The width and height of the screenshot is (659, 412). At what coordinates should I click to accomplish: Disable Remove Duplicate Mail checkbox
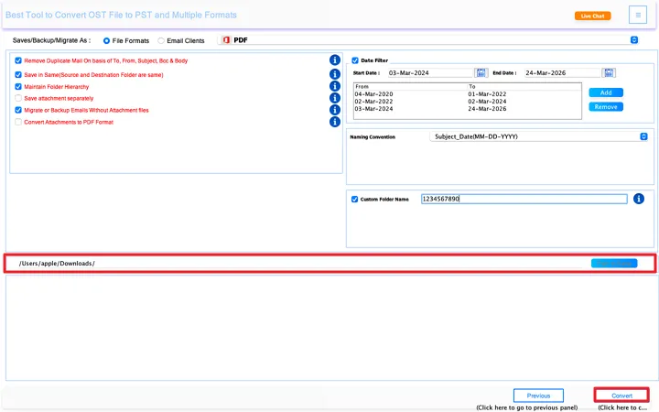coord(18,60)
